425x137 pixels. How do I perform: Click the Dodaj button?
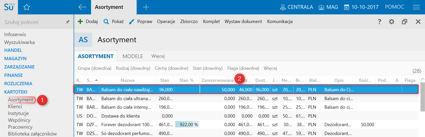(88, 21)
